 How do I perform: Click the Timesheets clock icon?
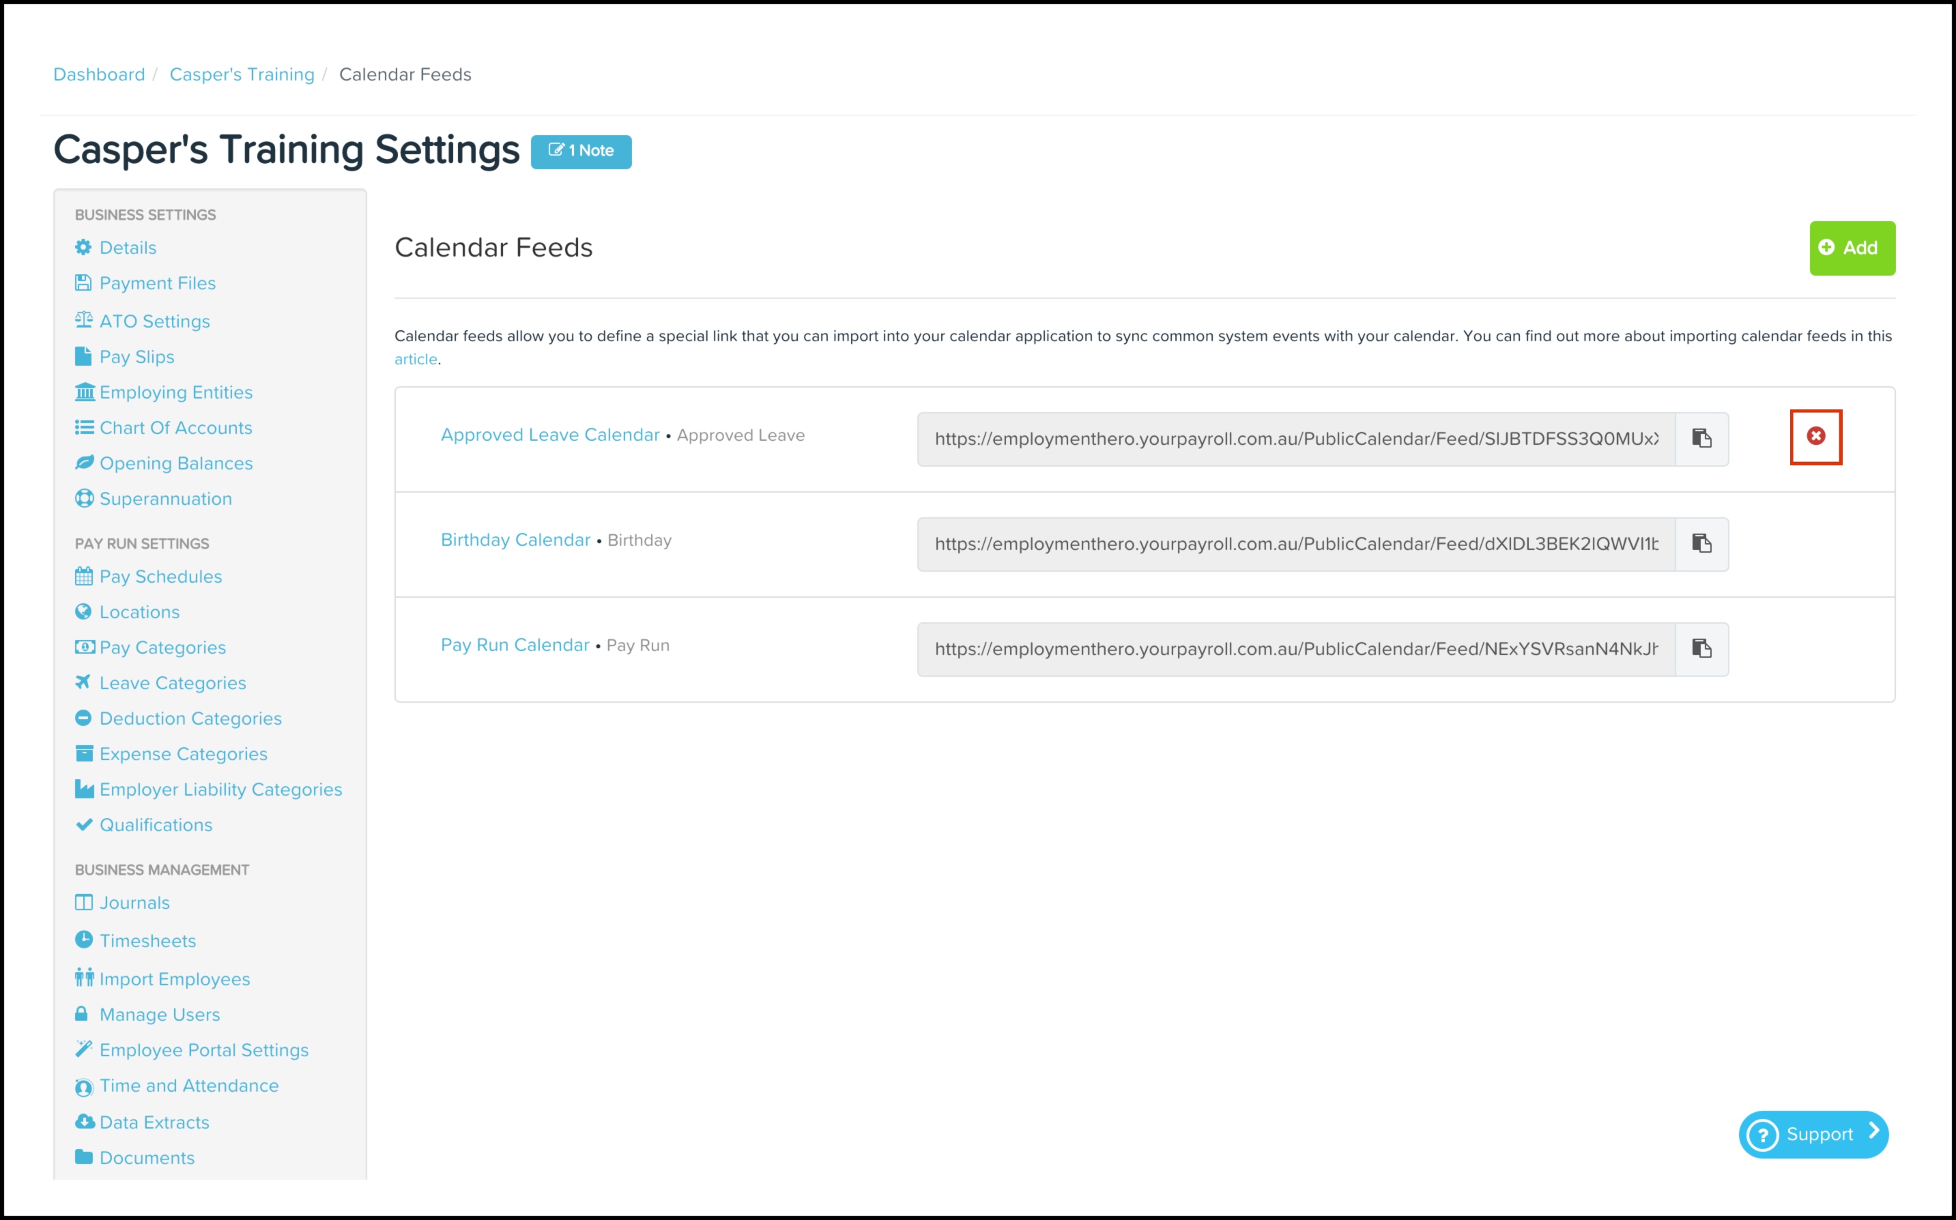point(84,940)
